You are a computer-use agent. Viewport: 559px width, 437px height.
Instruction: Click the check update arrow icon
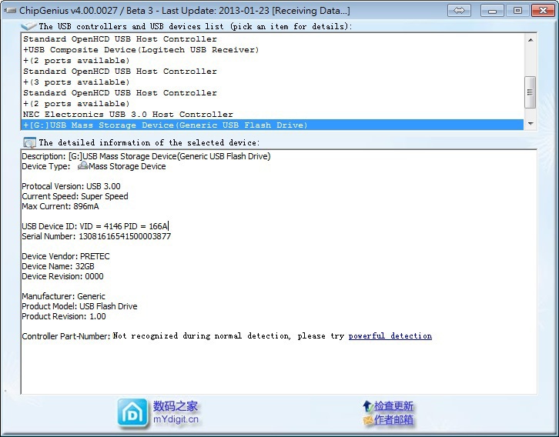pos(367,406)
